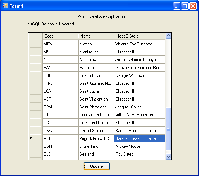Viewport: 199px width, 176px height.
Task: Select the Panama name cell
Action: tap(96, 68)
